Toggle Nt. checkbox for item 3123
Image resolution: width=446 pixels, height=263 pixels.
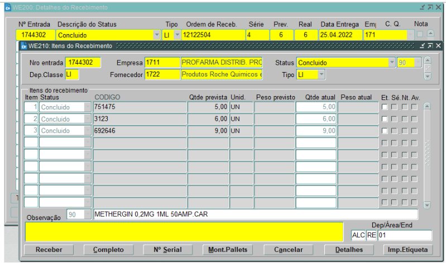coord(405,119)
